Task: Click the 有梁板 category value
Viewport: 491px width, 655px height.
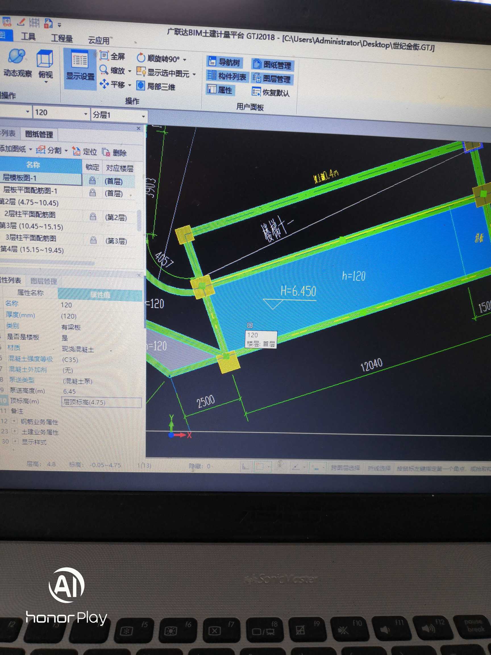Action: tap(71, 327)
